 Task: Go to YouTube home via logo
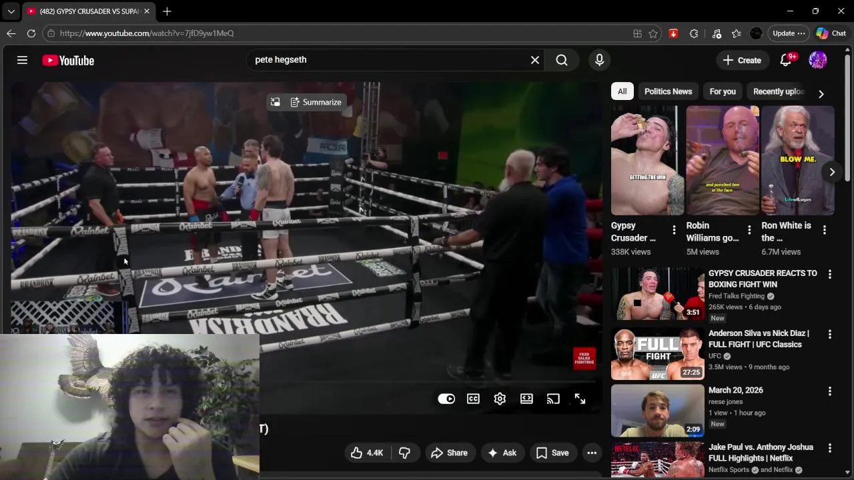(68, 61)
